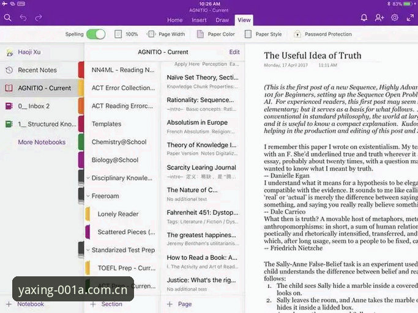Open the Scattered Pieces section
This screenshot has height=313, width=418.
point(122,232)
